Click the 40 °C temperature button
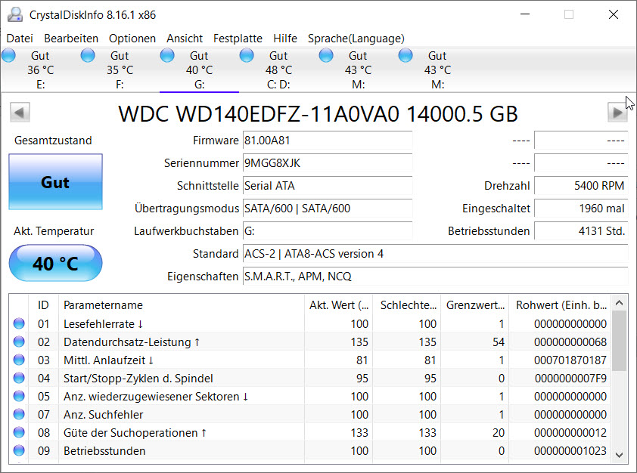The height and width of the screenshot is (473, 637). tap(55, 264)
